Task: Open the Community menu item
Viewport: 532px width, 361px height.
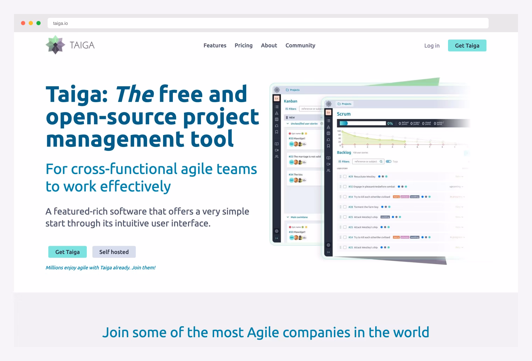Action: tap(300, 45)
